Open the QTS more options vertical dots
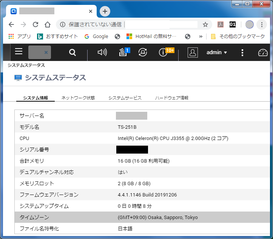Screen dimensions: 273x239 coord(242,52)
